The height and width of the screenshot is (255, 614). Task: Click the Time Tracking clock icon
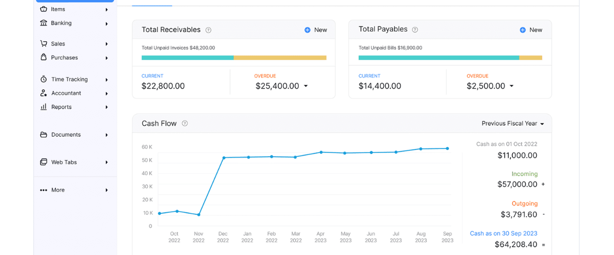43,80
